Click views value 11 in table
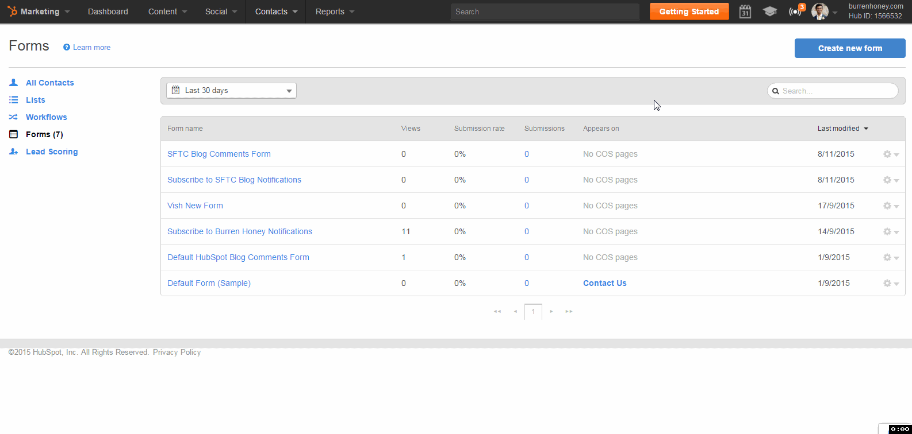This screenshot has width=912, height=434. pos(406,231)
